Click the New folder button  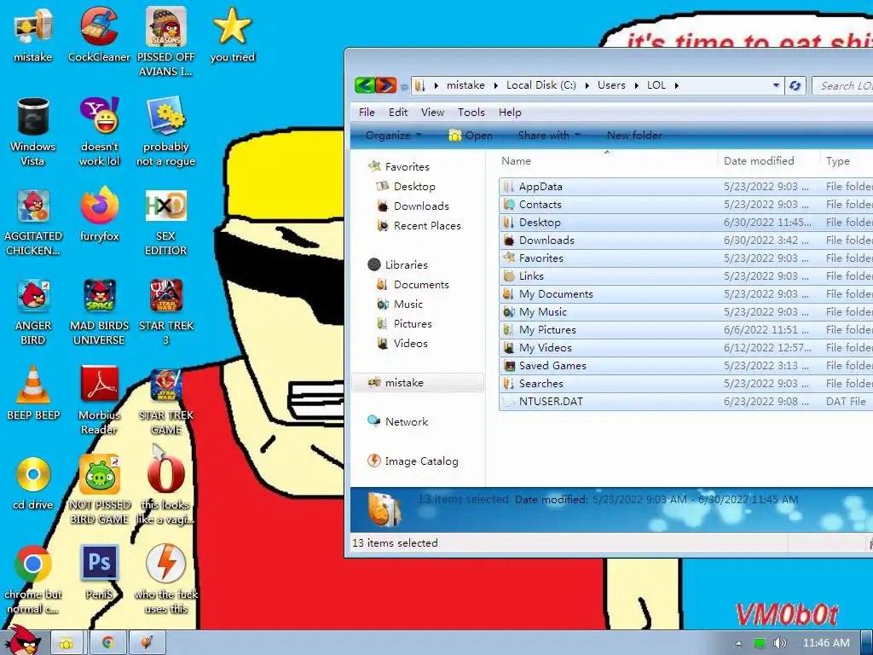tap(634, 136)
